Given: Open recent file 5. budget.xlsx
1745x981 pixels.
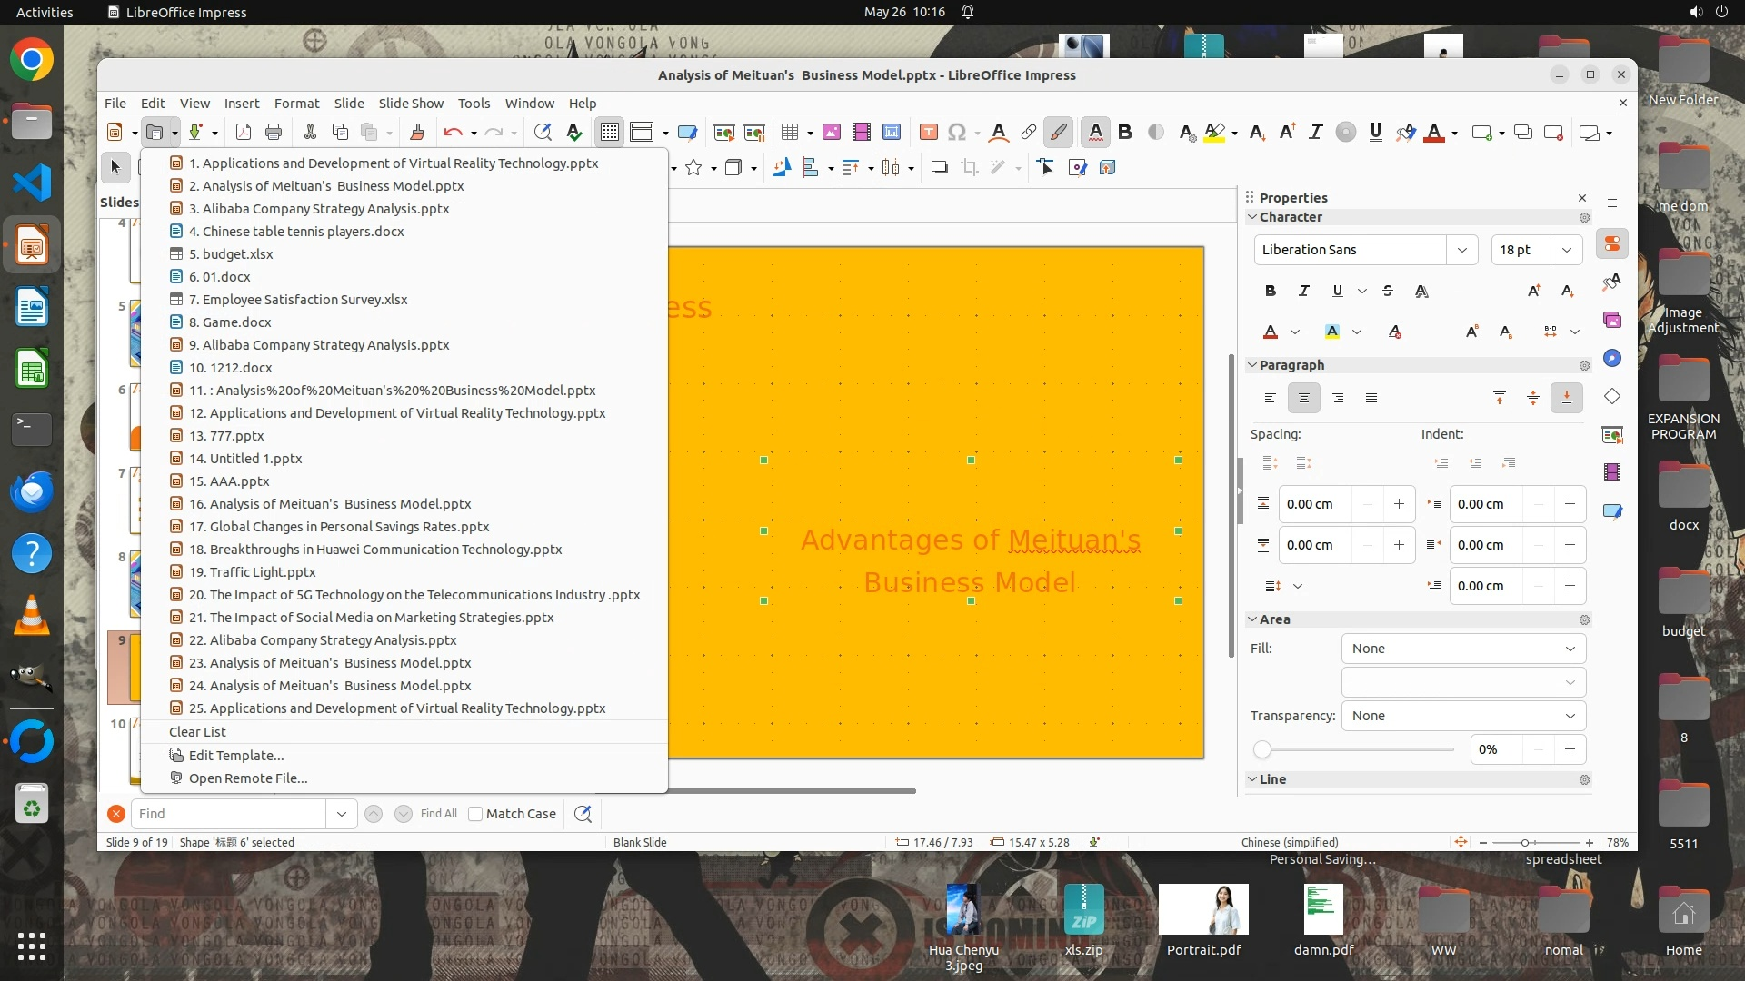Looking at the screenshot, I should (231, 254).
